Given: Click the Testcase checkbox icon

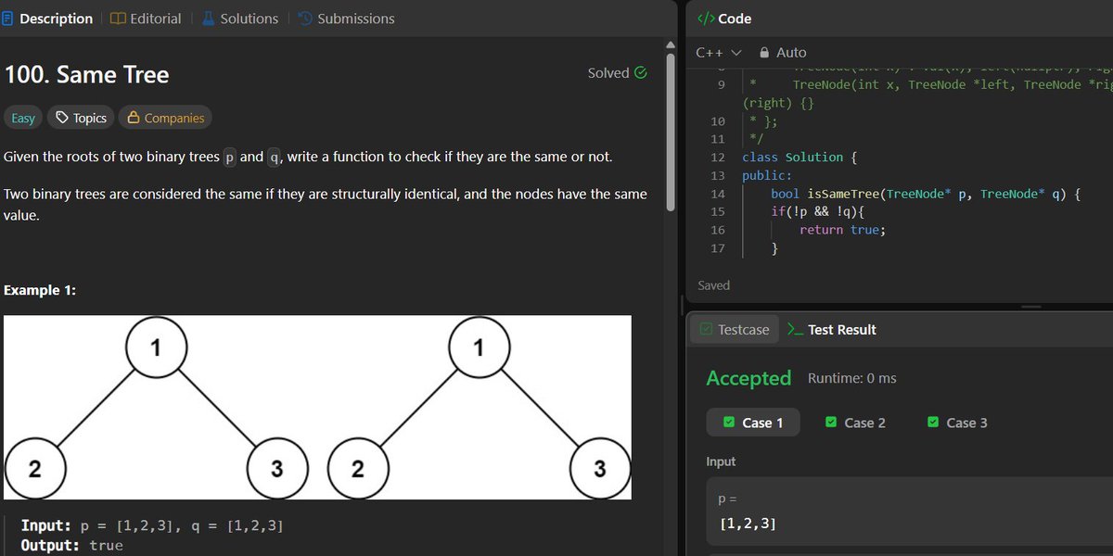Looking at the screenshot, I should [x=707, y=329].
